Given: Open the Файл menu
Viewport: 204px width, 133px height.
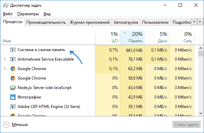Looking at the screenshot, I should coord(7,14).
